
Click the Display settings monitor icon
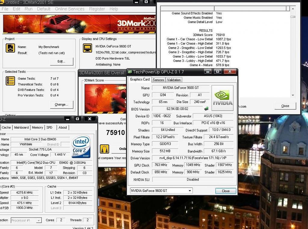pos(88,48)
